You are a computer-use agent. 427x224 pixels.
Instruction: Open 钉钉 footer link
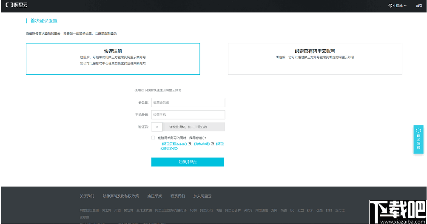tap(329, 210)
